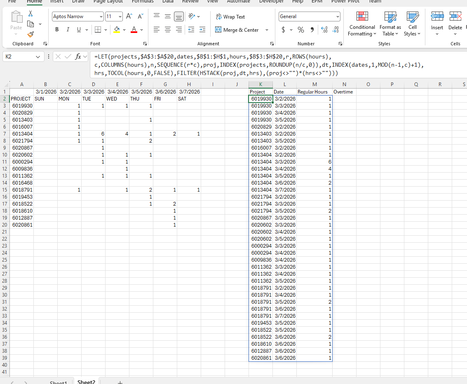467x384 pixels.
Task: Decrease font size with smaller A
Action: pyautogui.click(x=140, y=16)
